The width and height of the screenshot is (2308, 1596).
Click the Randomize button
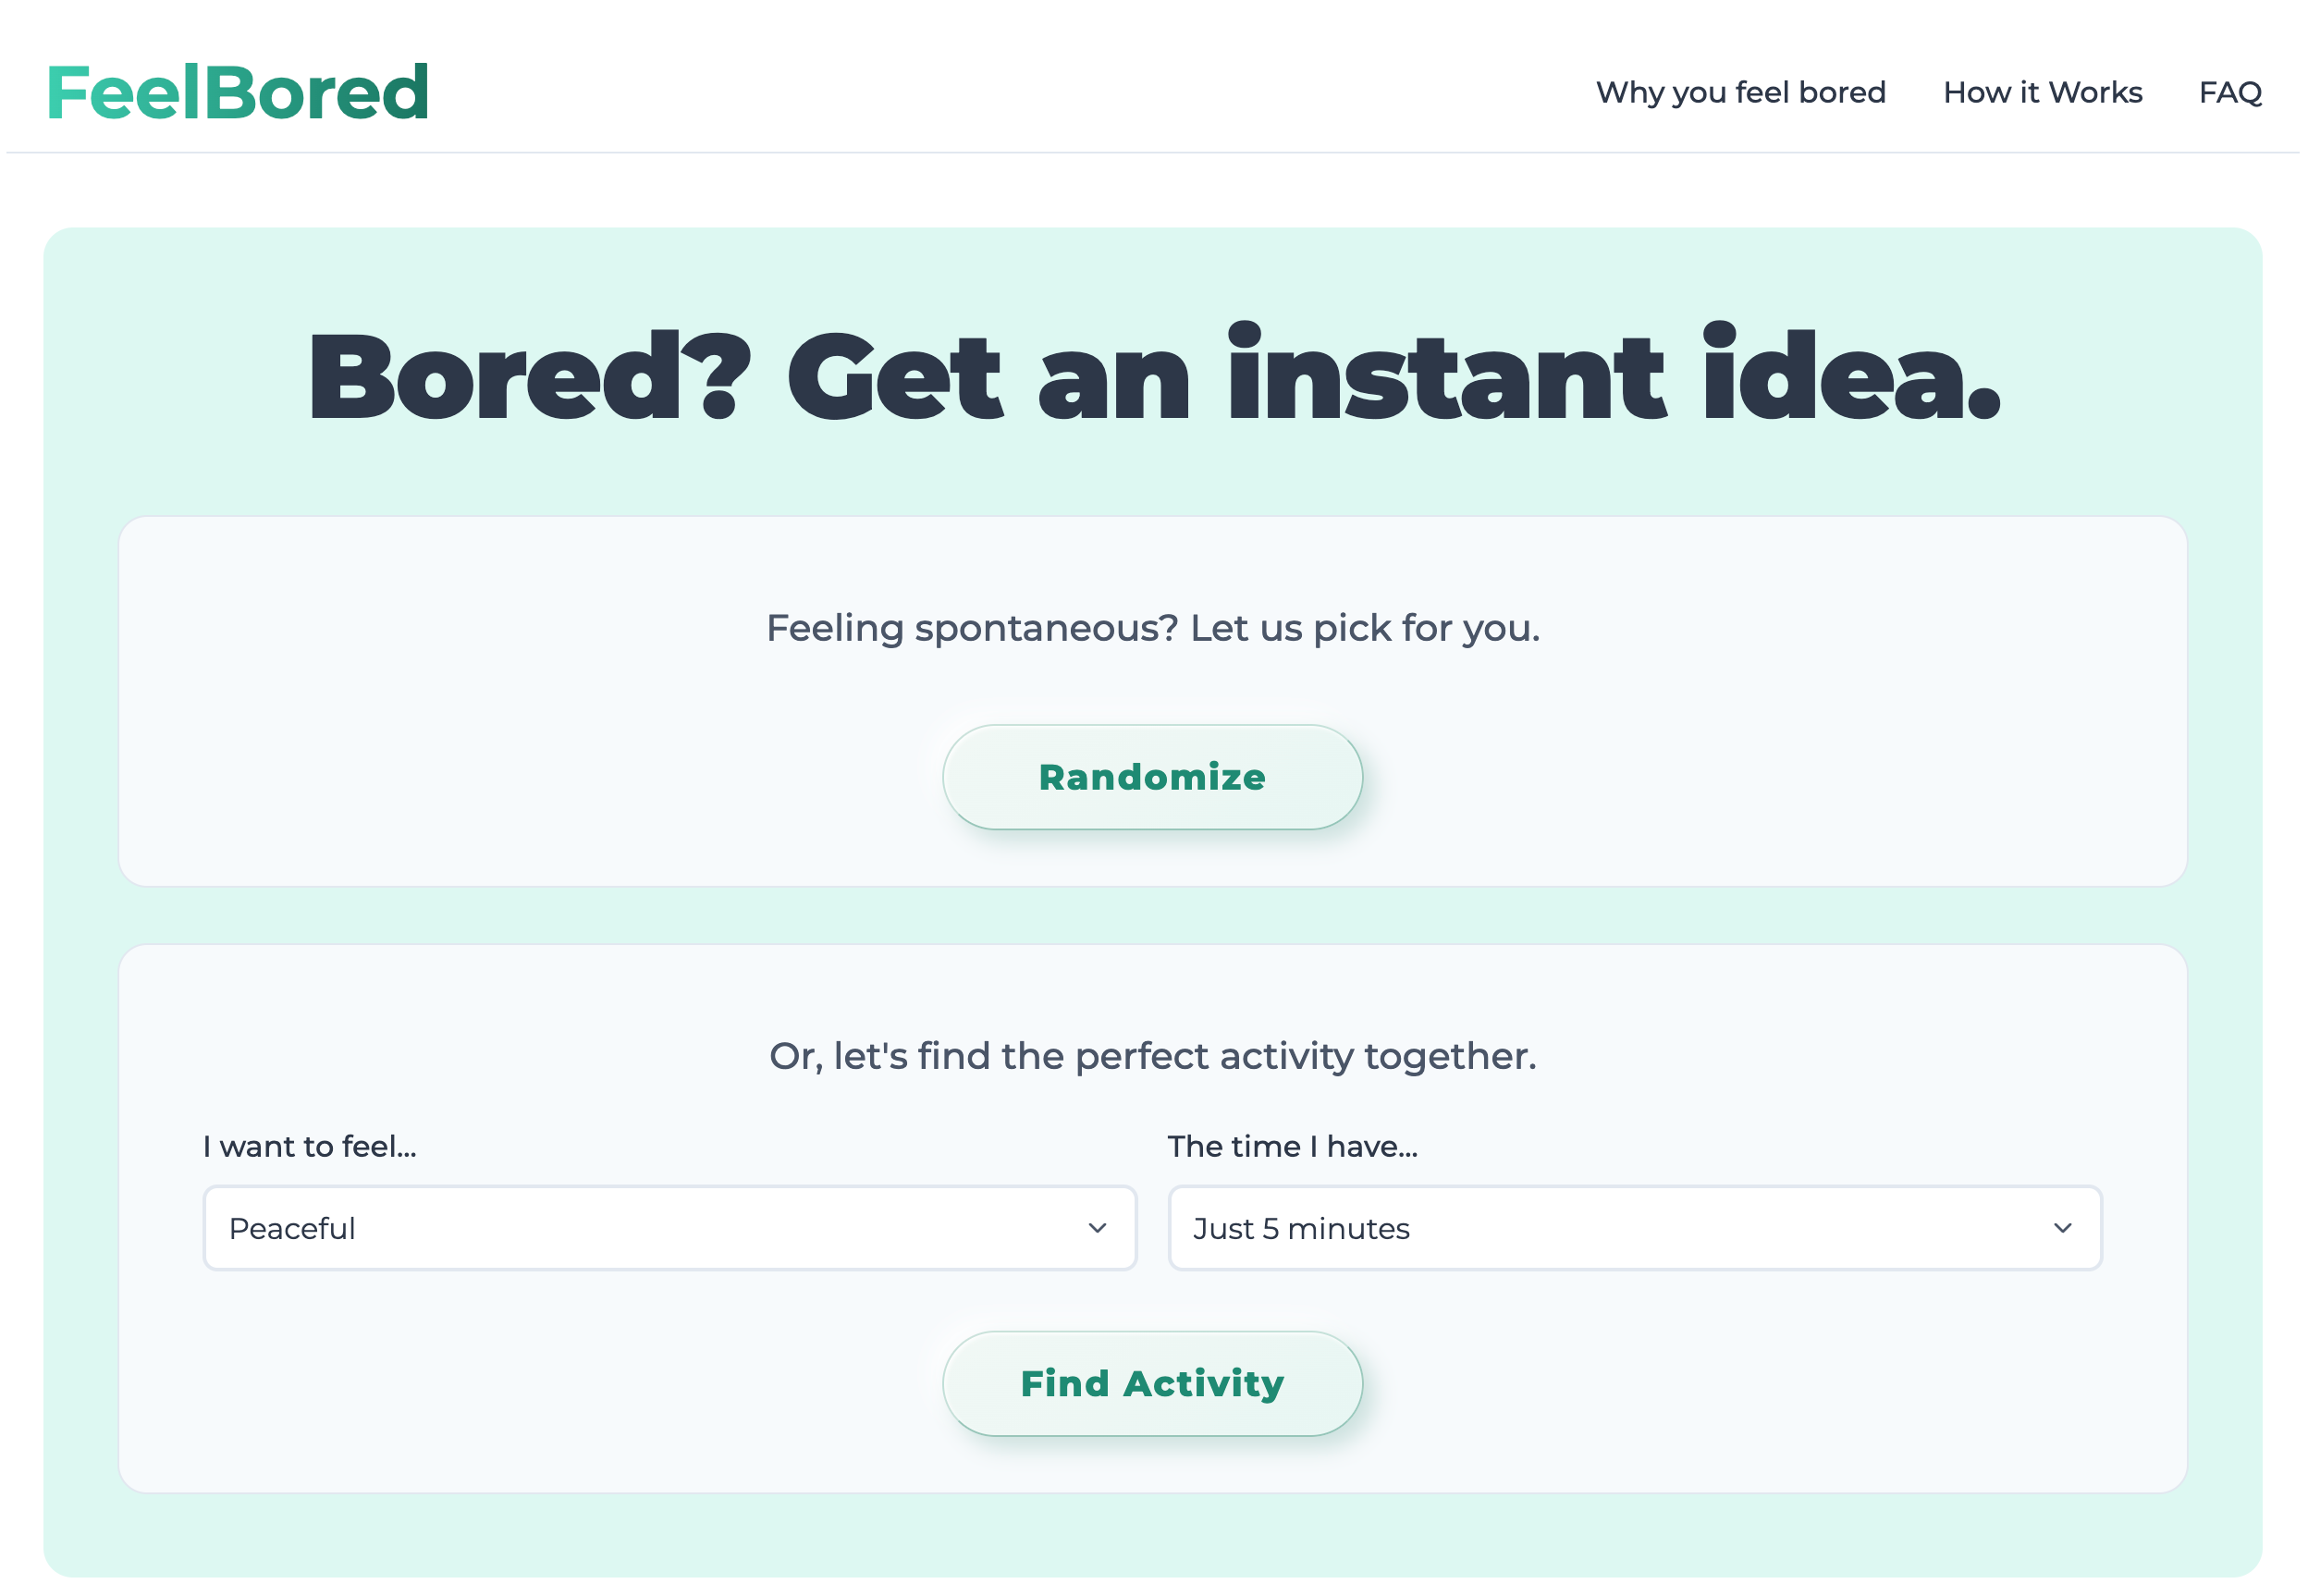click(1152, 777)
